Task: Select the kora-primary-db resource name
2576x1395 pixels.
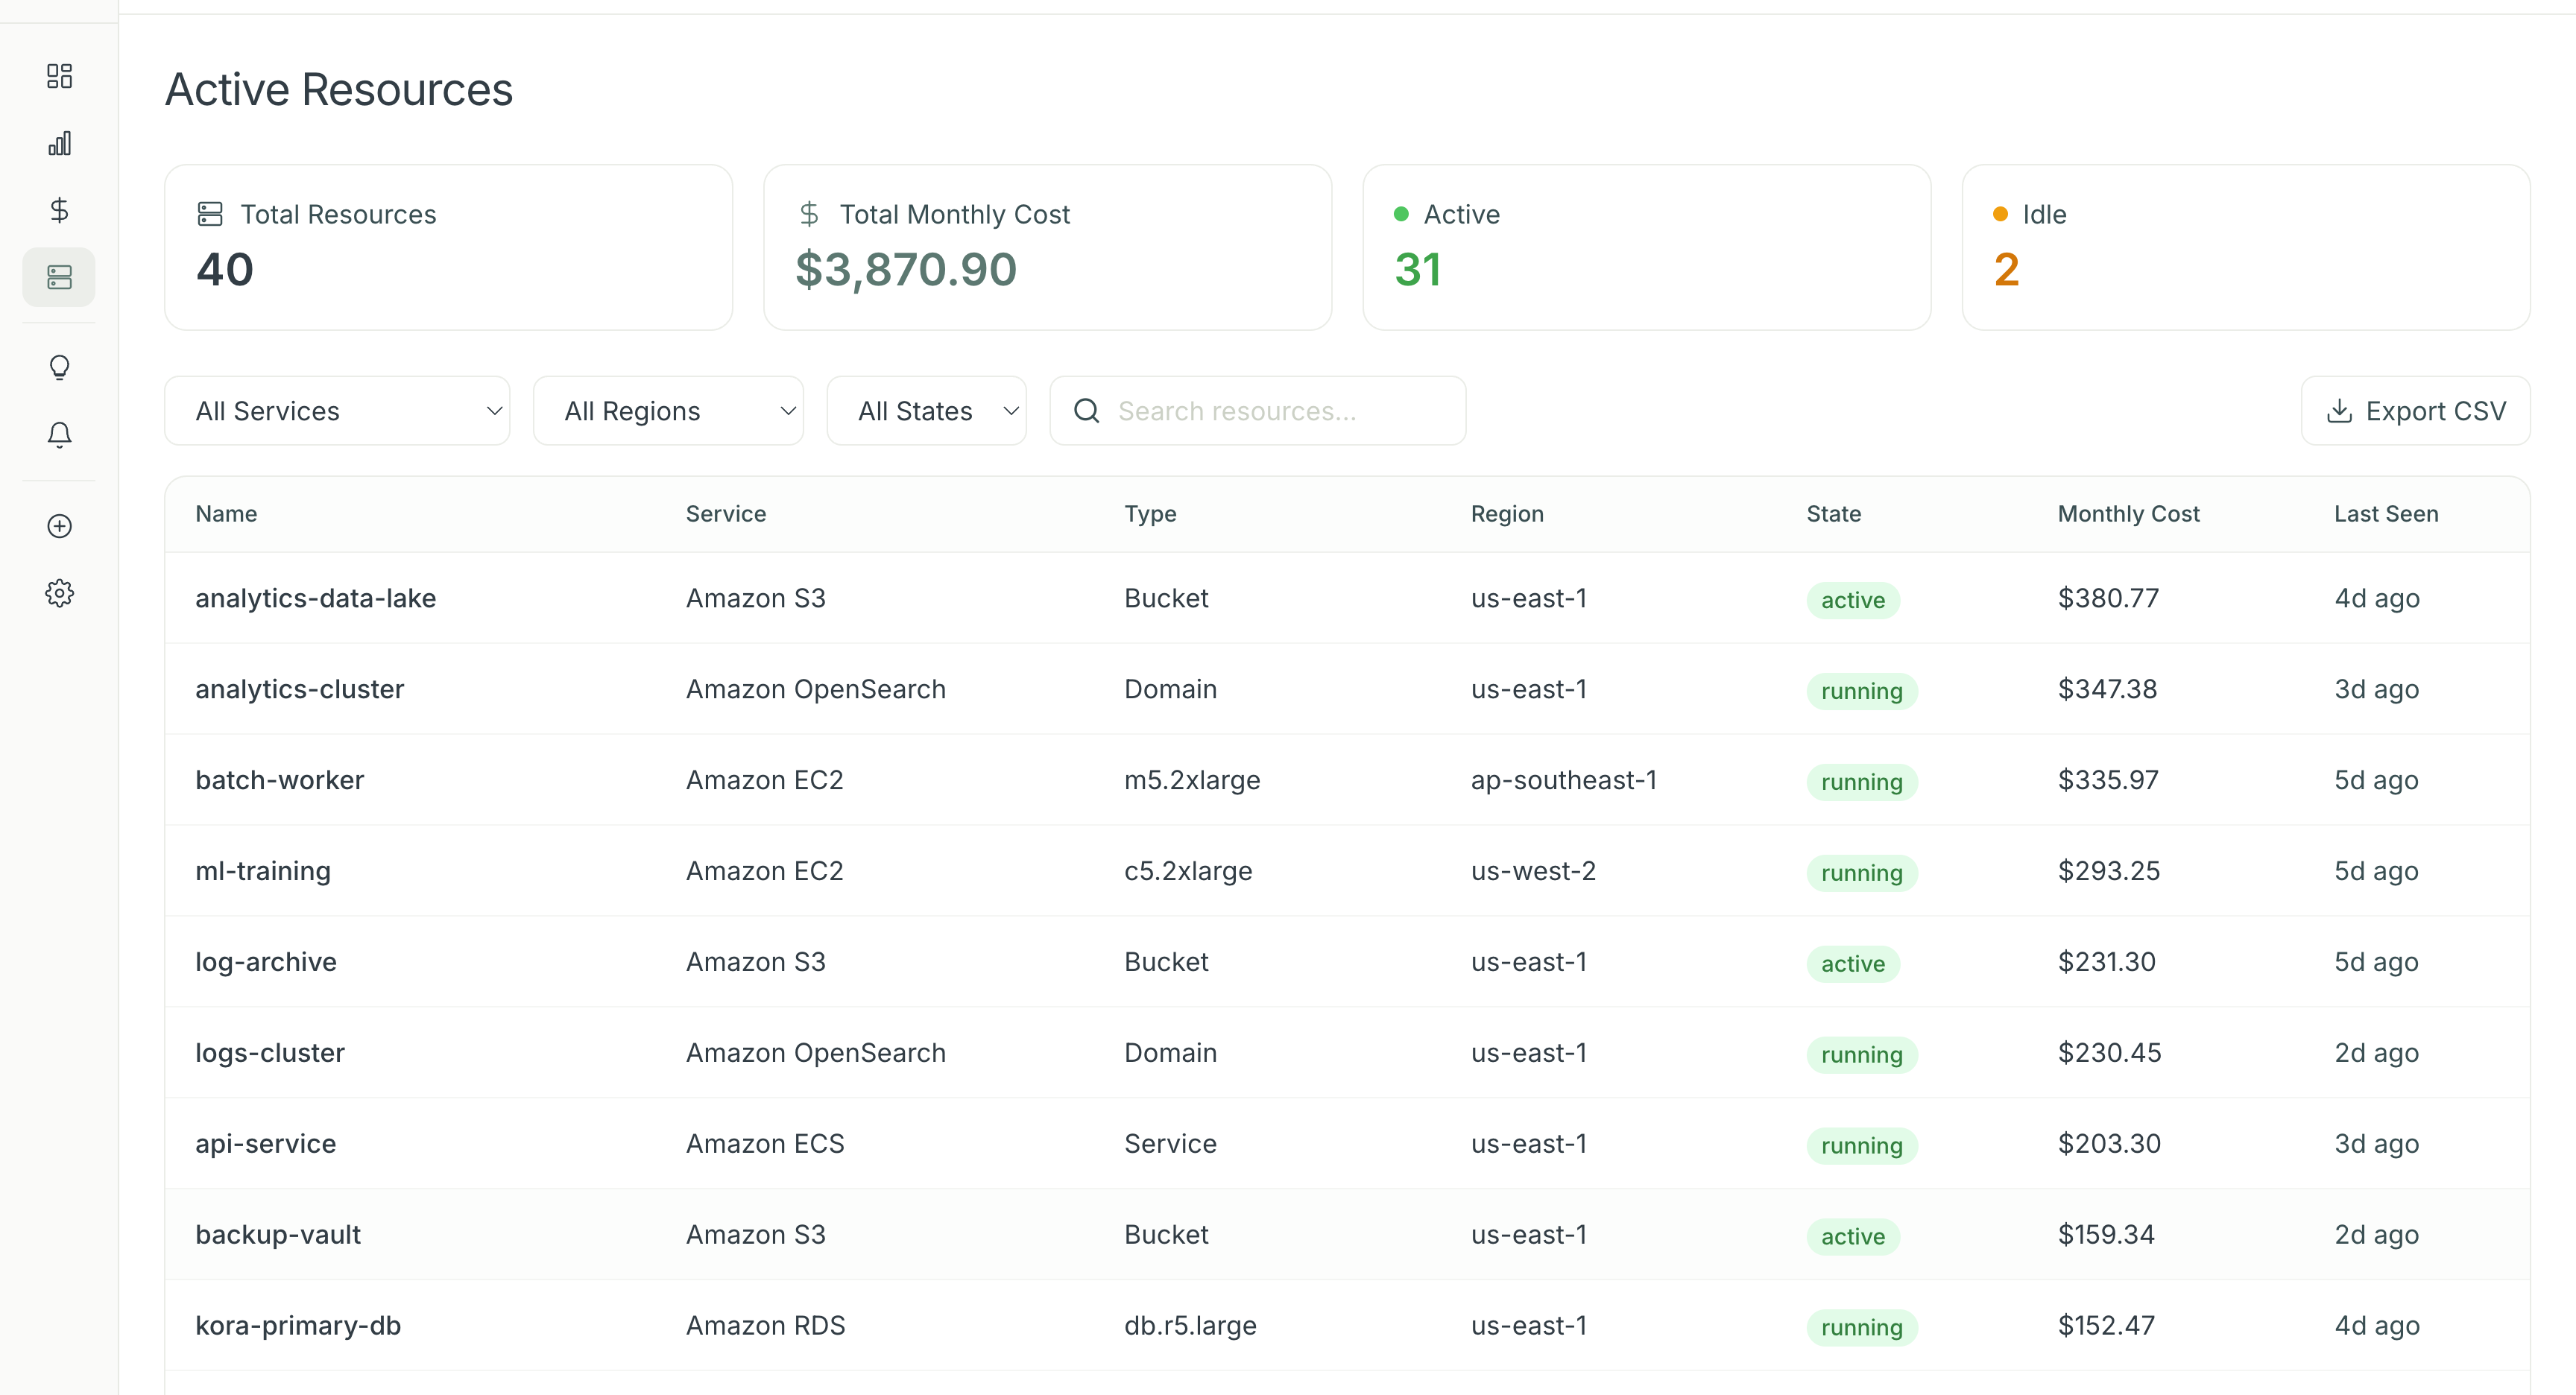Action: [297, 1326]
